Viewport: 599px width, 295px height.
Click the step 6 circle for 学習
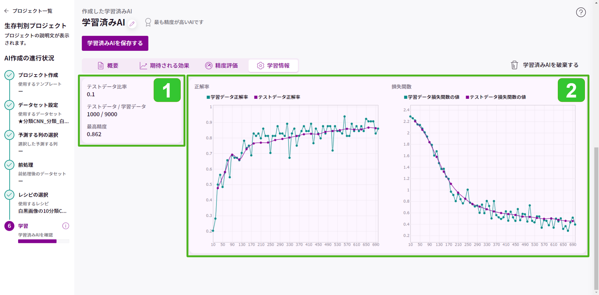point(9,226)
